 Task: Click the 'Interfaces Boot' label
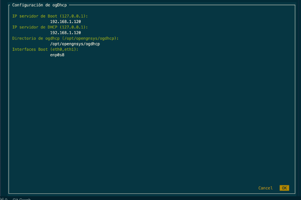click(x=30, y=49)
